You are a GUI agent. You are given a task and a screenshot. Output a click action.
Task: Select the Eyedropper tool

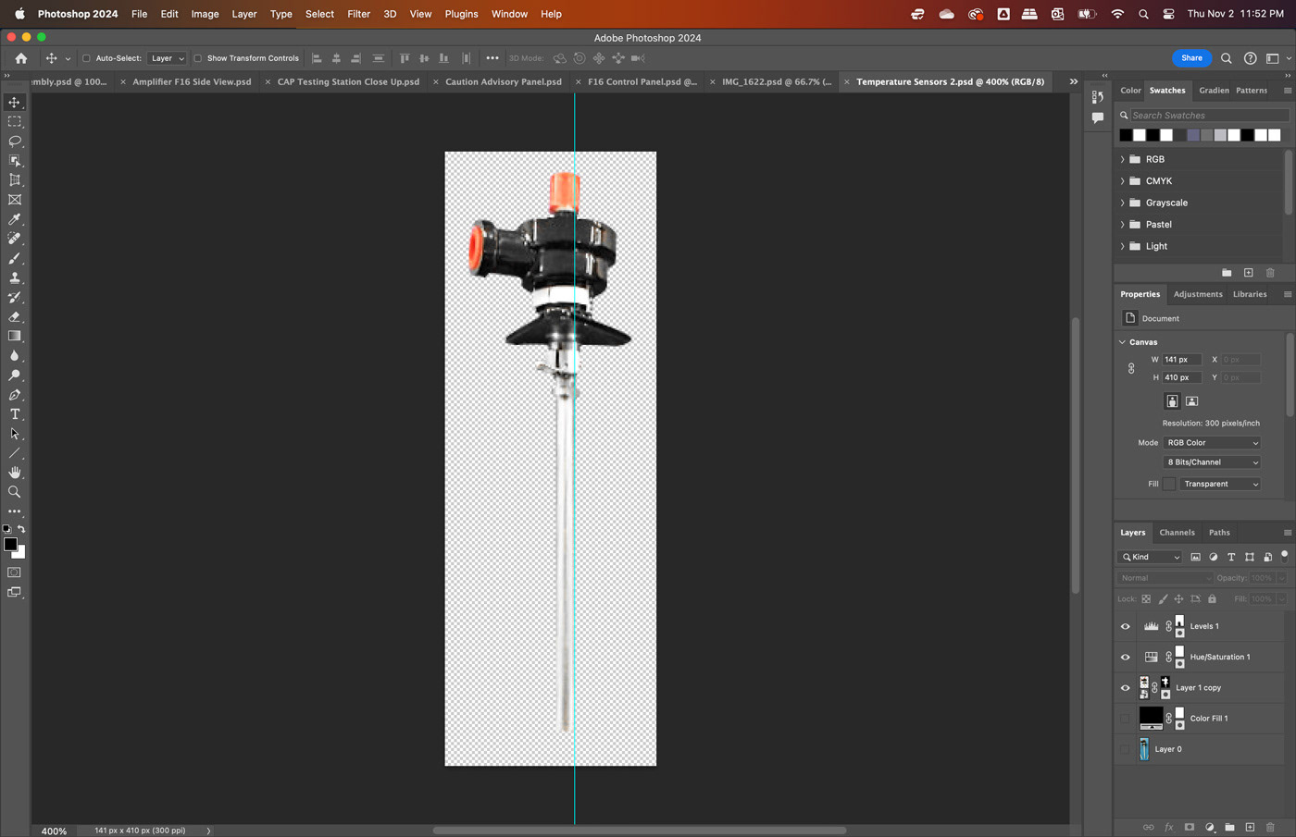click(x=15, y=219)
